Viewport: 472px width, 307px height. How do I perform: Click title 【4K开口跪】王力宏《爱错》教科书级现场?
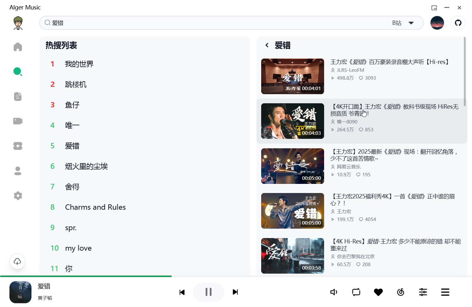coord(395,110)
